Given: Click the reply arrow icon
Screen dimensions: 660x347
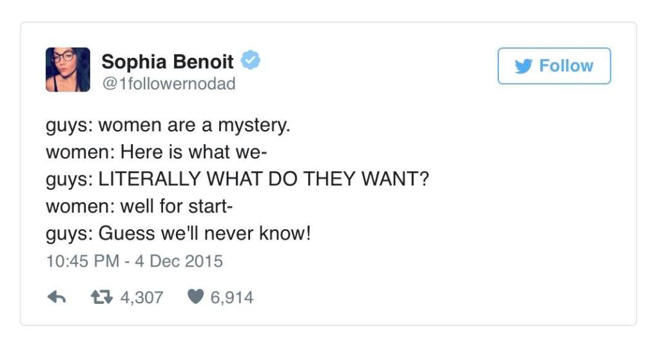Looking at the screenshot, I should coord(57,297).
